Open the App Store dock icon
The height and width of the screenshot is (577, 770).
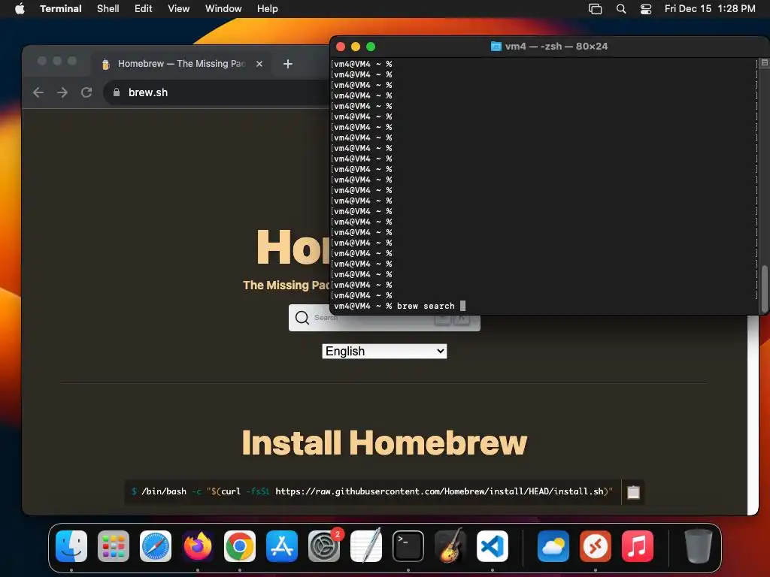click(282, 546)
